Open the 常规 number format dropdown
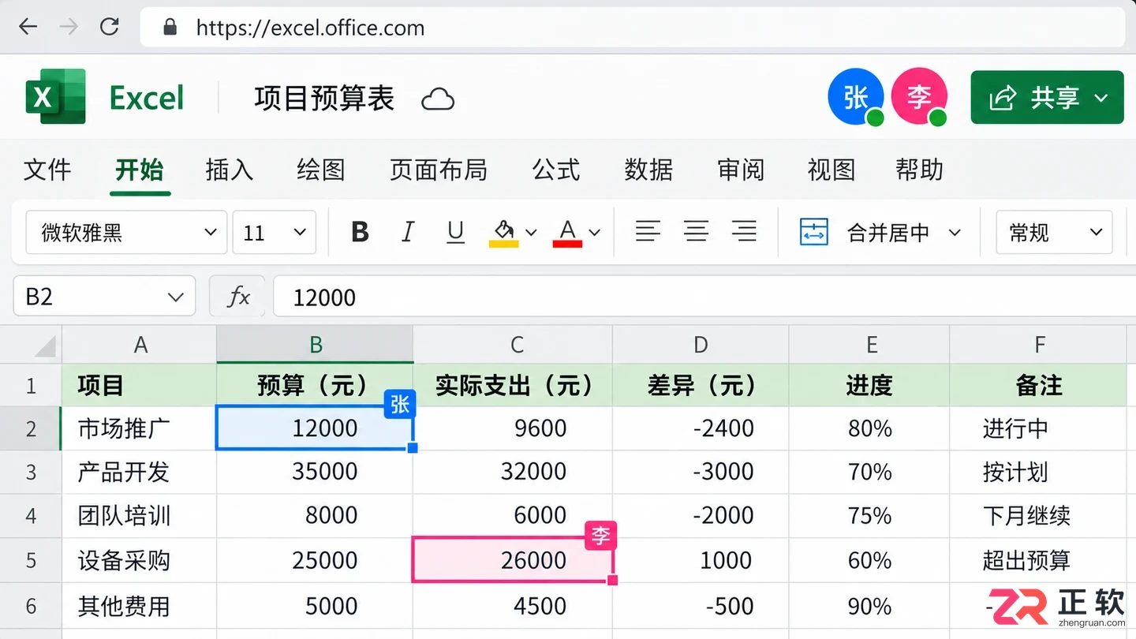This screenshot has height=639, width=1136. (1054, 232)
